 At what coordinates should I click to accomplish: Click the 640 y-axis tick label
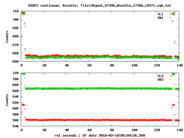click(16, 97)
